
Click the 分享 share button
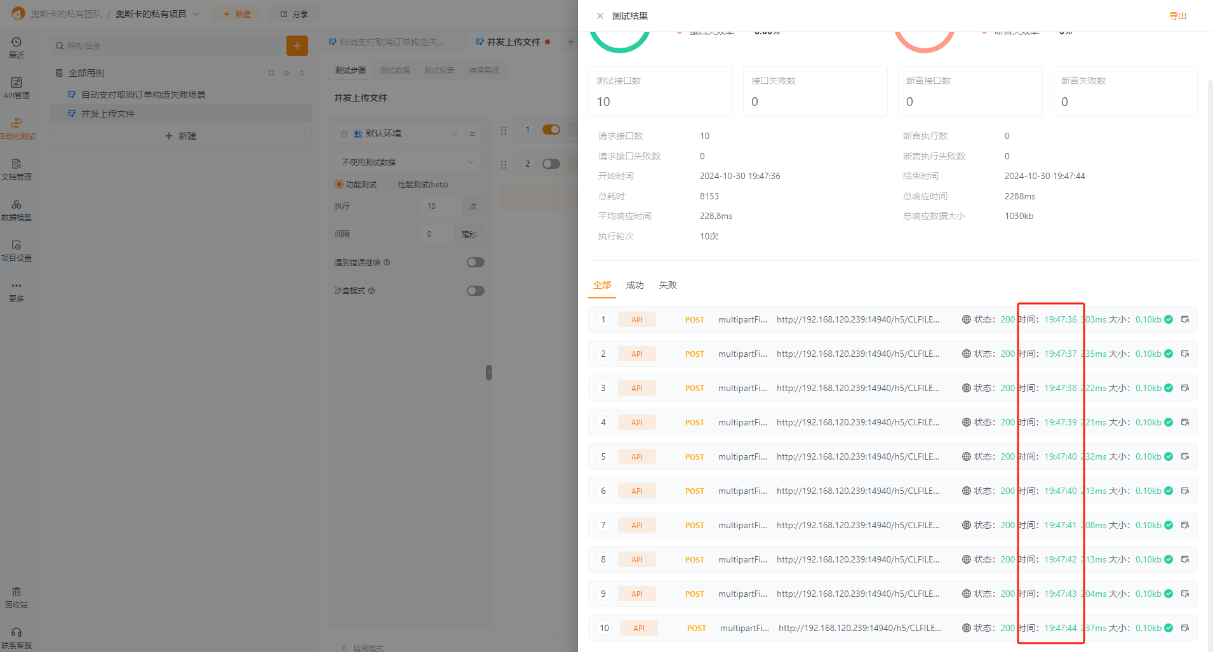tap(294, 14)
